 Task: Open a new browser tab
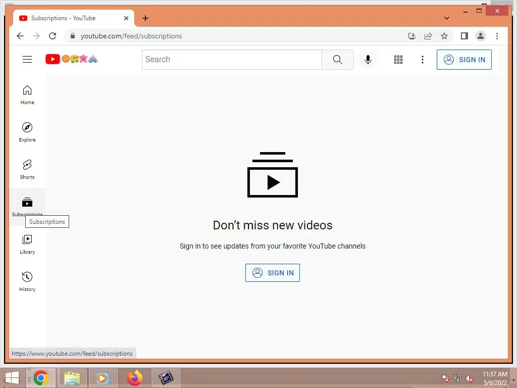[x=145, y=18]
